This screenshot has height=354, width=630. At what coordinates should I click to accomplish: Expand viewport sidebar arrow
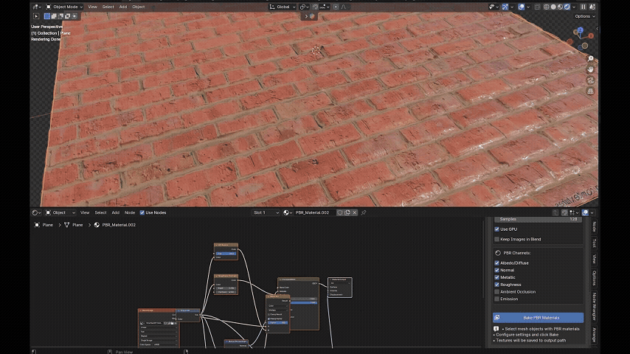pyautogui.click(x=597, y=29)
